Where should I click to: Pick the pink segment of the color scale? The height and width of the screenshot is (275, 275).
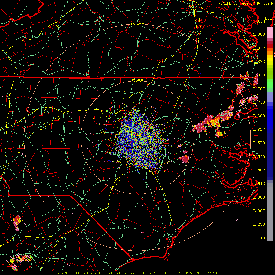click(270, 33)
